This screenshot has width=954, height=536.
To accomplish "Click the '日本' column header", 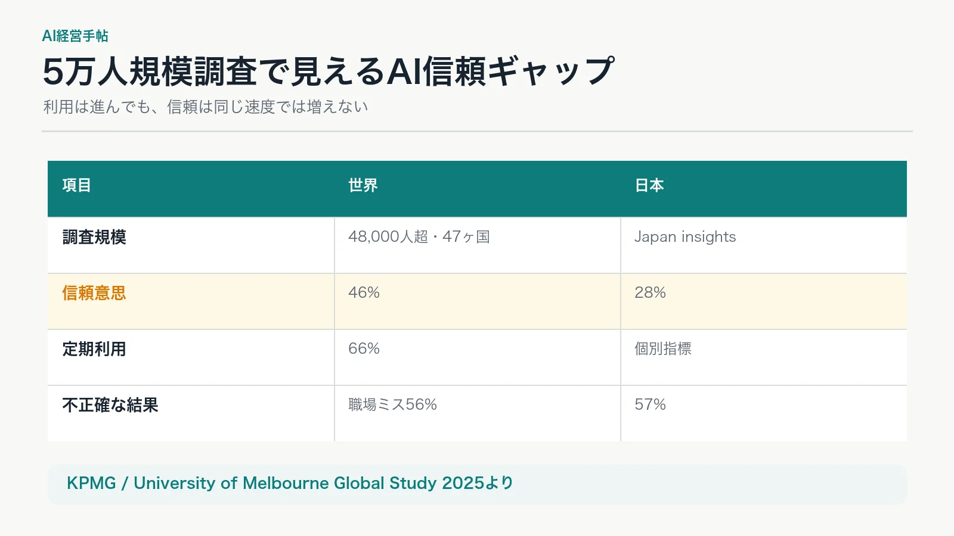I will 649,185.
